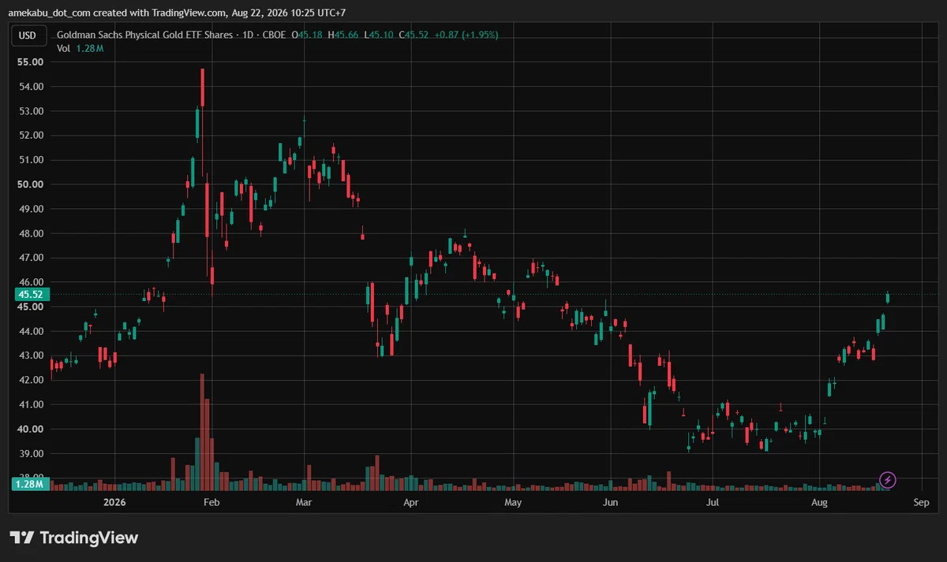The image size is (947, 562).
Task: Click the 52.00 price axis label
Action: pyautogui.click(x=31, y=136)
